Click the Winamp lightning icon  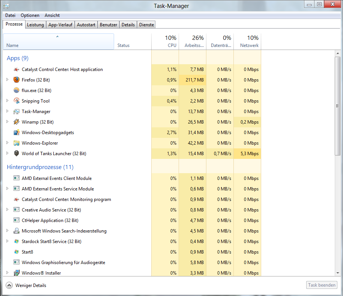pos(17,122)
